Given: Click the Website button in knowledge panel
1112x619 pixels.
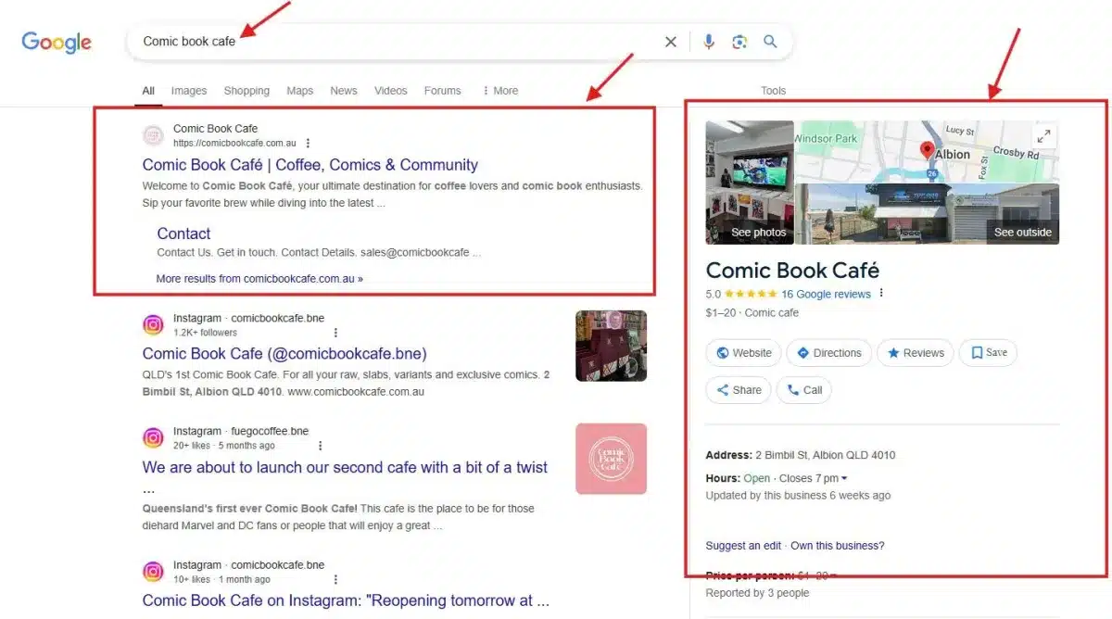Looking at the screenshot, I should [743, 353].
